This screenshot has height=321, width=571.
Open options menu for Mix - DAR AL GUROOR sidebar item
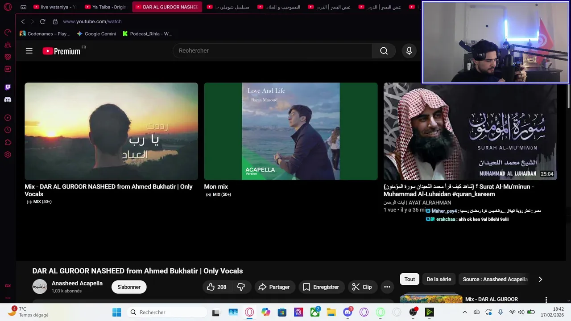point(546,300)
